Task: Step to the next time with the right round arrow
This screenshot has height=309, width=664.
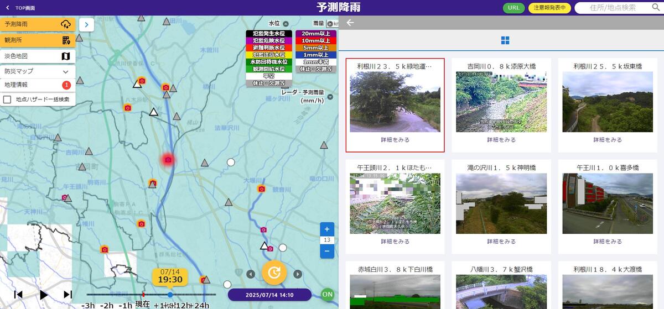Action: pos(298,274)
